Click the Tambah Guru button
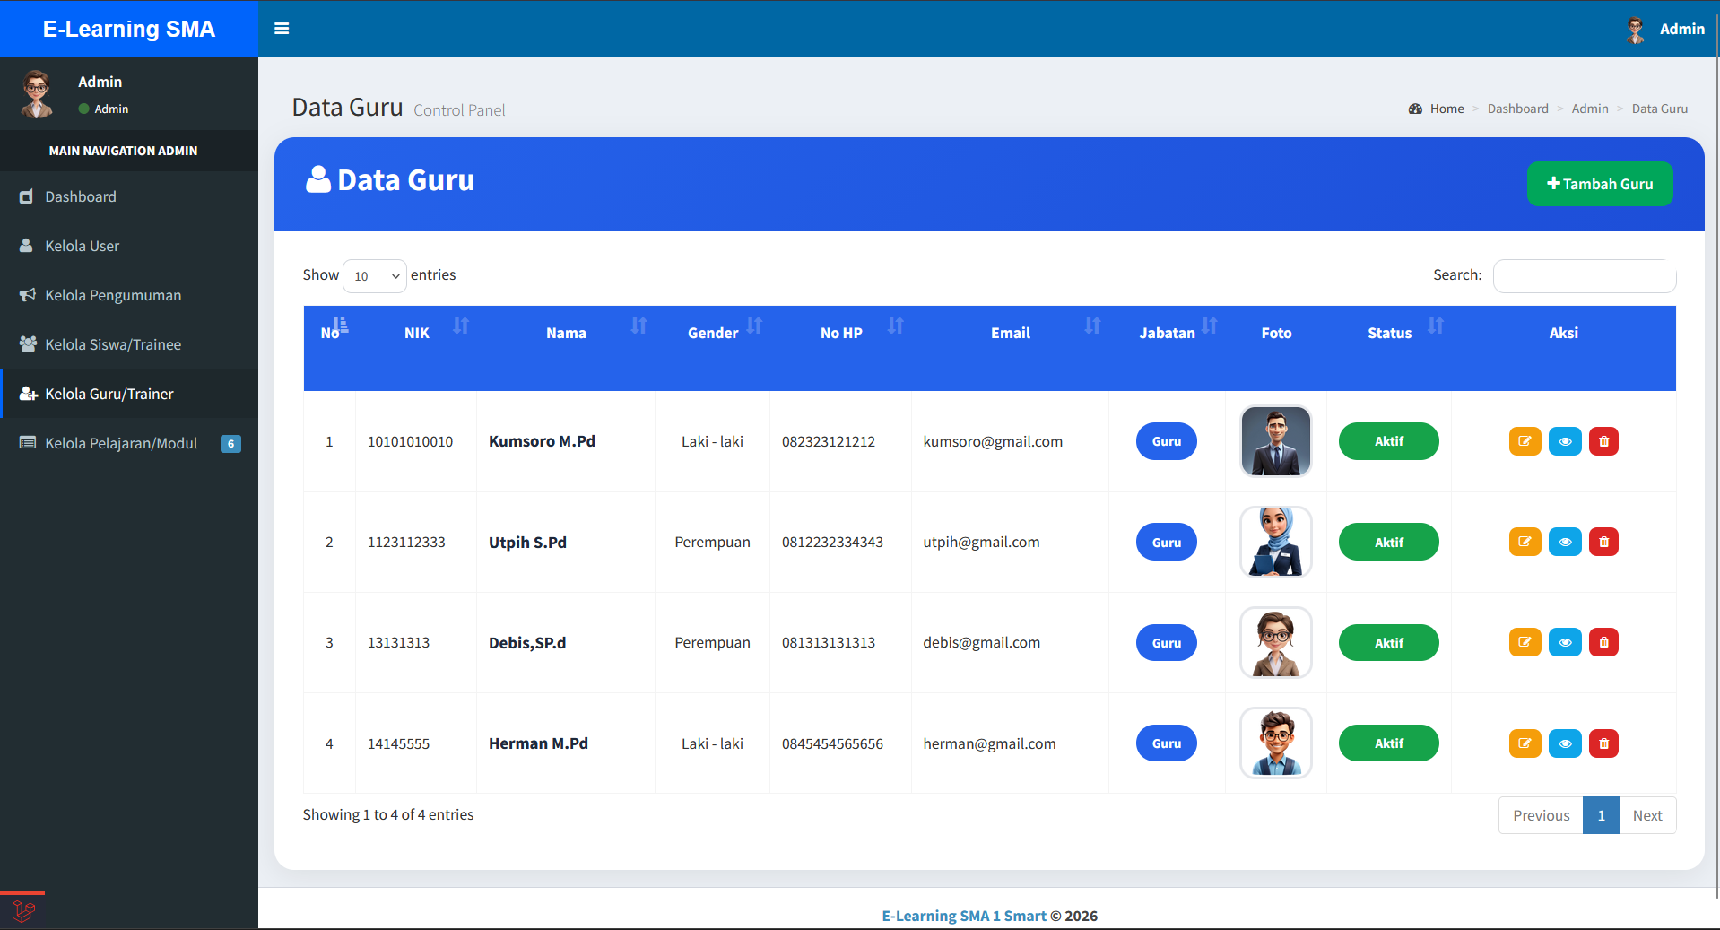Image resolution: width=1720 pixels, height=930 pixels. click(1600, 184)
